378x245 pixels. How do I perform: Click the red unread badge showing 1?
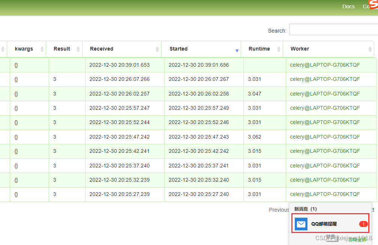pyautogui.click(x=363, y=224)
